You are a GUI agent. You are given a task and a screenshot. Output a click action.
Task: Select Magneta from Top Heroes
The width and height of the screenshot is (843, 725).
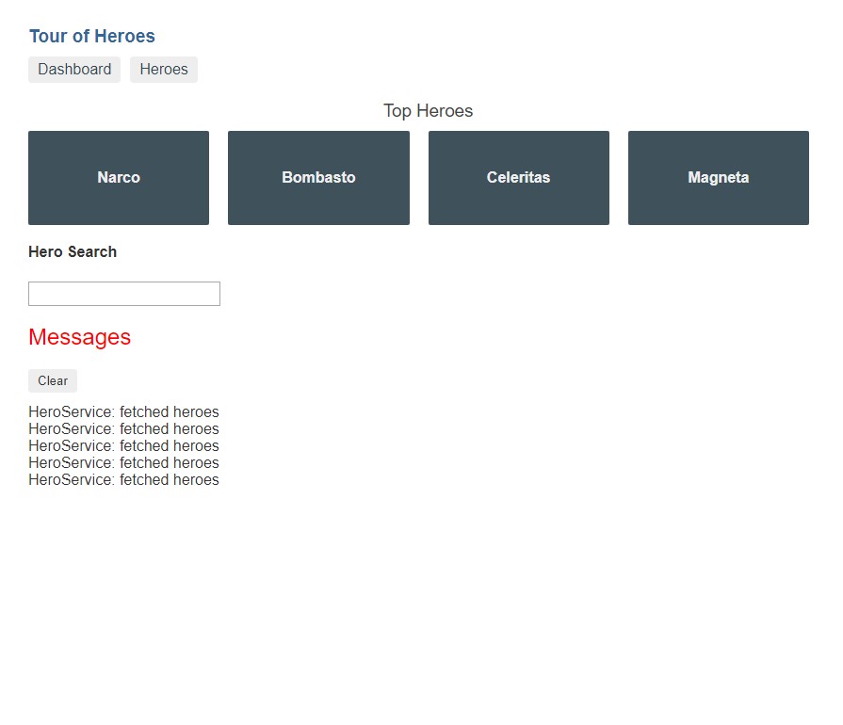(718, 177)
